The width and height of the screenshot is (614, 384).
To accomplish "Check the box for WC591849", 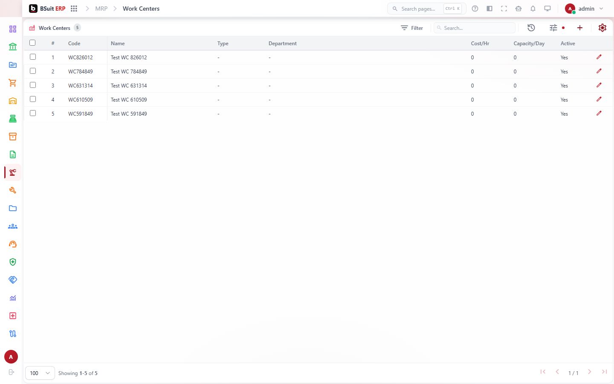I will [x=33, y=113].
